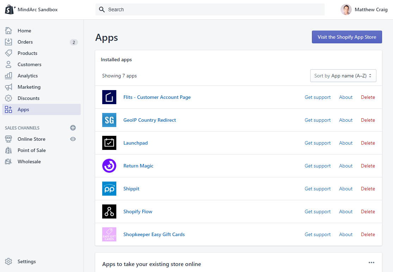393x272 pixels.
Task: Click the Shippit app icon
Action: [x=109, y=189]
